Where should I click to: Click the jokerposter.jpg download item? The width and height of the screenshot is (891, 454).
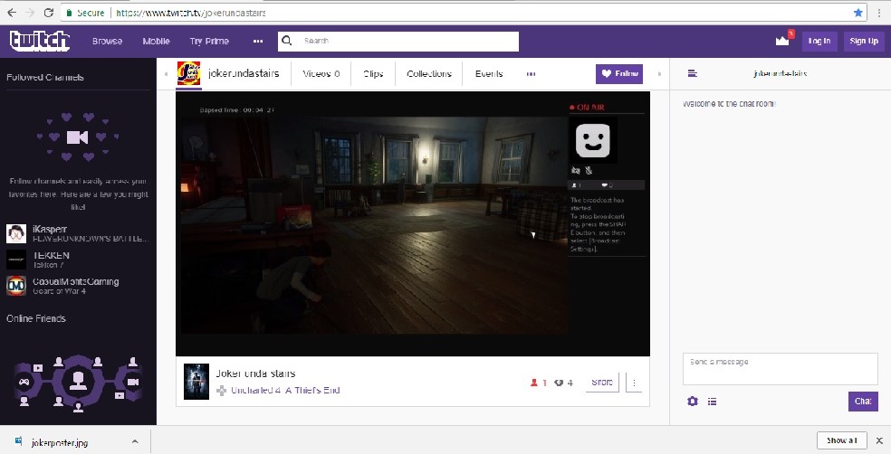[75, 441]
